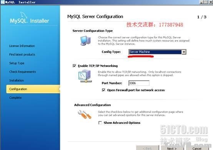
Task: Select Setup Type step in sidebar
Action: coord(17,63)
